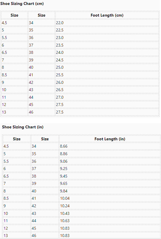Click the 'Shoe Sizing Chart (in)' heading
161x239 pixels.
pyautogui.click(x=23, y=127)
